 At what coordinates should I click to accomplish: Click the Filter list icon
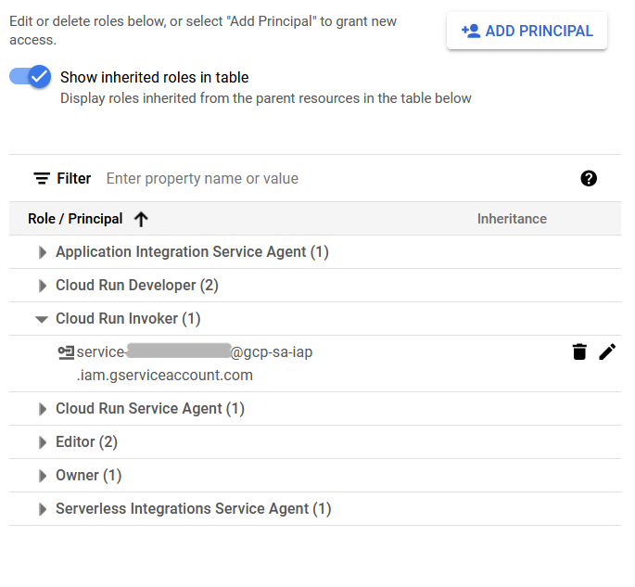[42, 178]
